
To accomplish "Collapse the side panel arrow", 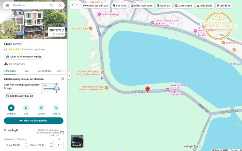I will pos(69,75).
